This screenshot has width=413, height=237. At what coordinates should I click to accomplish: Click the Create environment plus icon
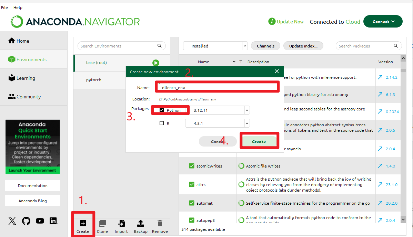click(x=83, y=223)
